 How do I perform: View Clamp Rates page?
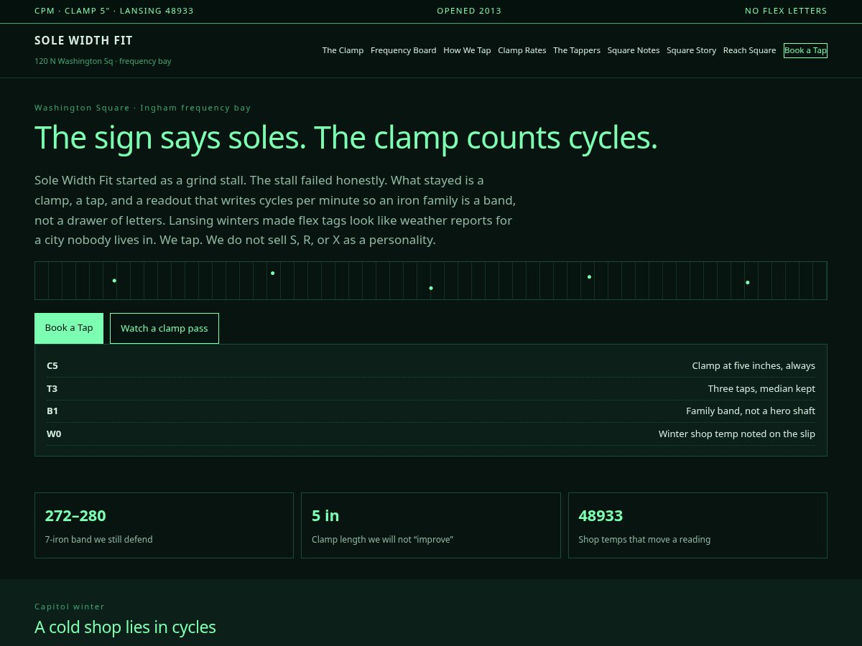(x=522, y=50)
